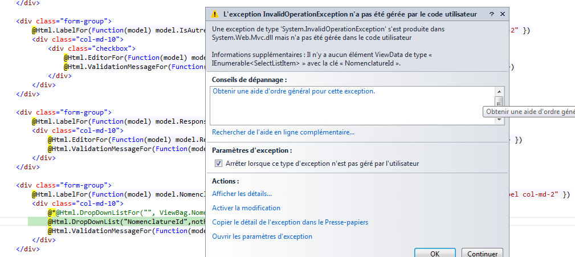575x257 pixels.
Task: Click the @Html.LabelFor model.Nomencl code line
Action: click(118, 194)
